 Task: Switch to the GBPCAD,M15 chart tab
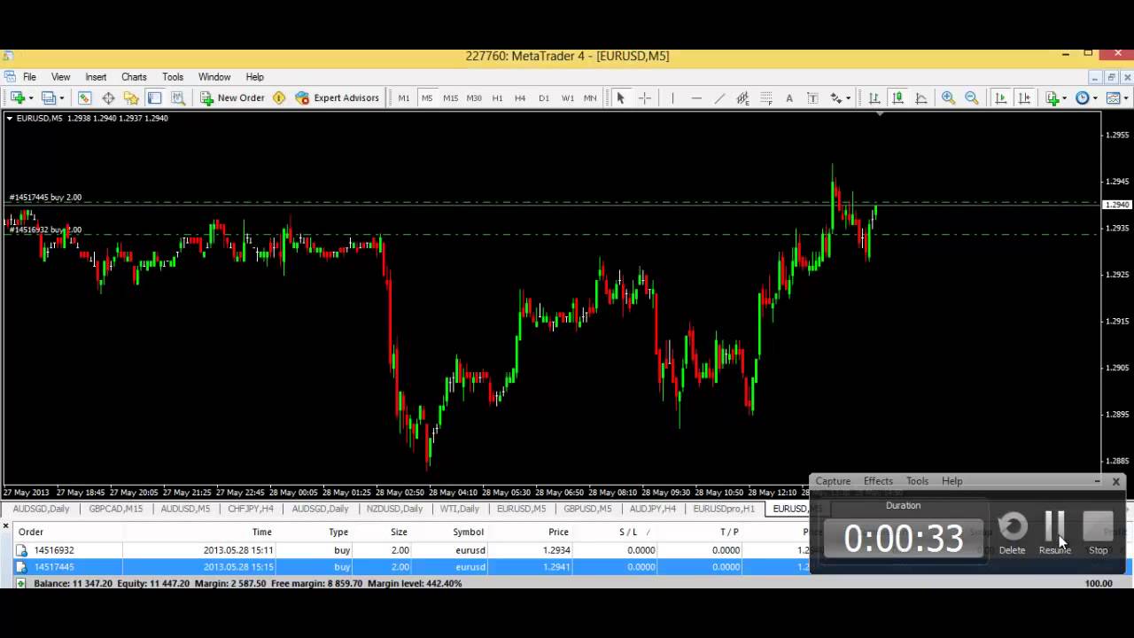[x=115, y=509]
